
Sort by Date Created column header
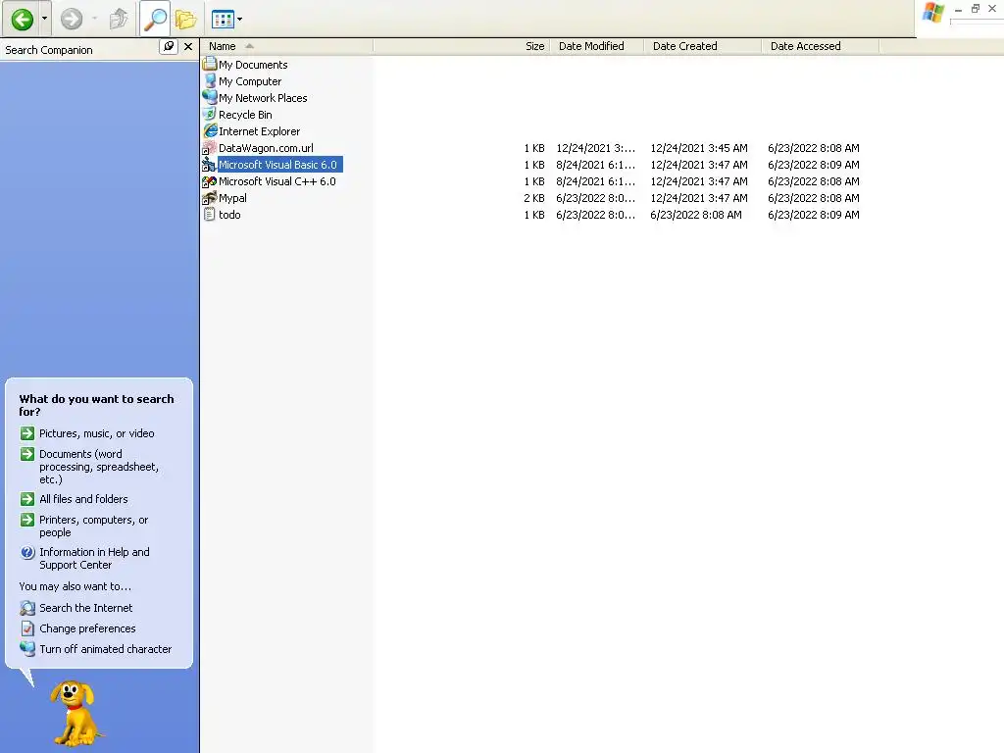point(702,46)
